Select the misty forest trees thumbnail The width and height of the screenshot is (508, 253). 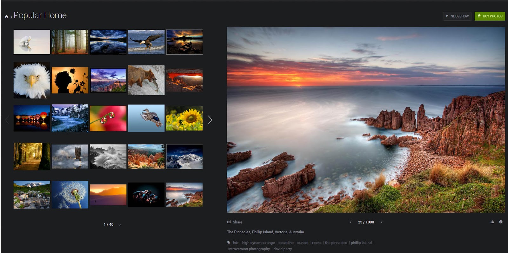pyautogui.click(x=70, y=42)
